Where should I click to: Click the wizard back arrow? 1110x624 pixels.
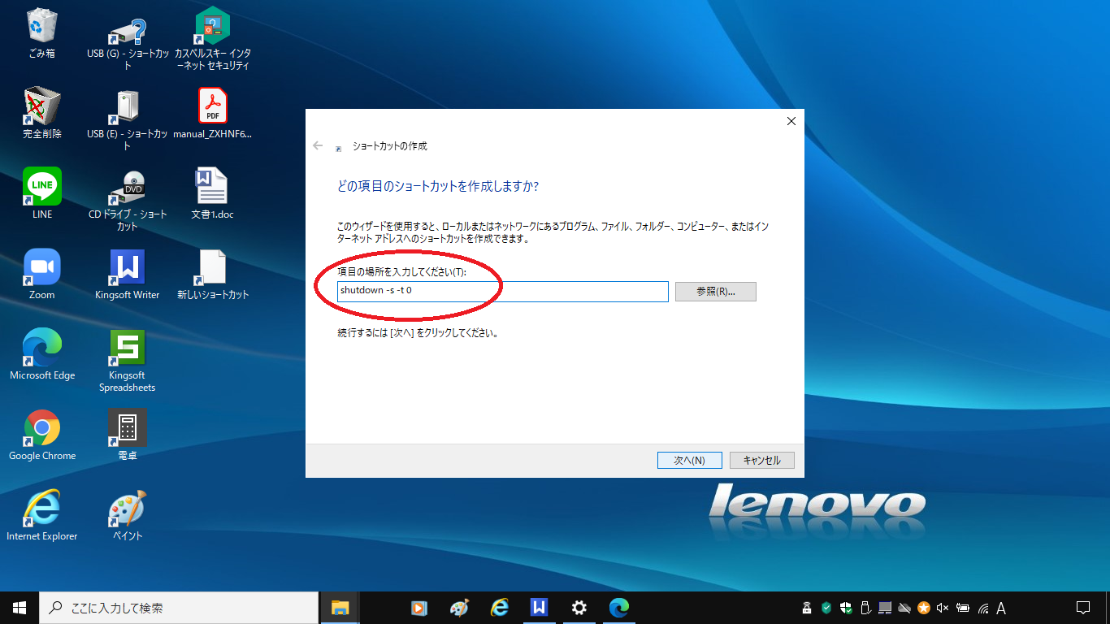coord(318,146)
